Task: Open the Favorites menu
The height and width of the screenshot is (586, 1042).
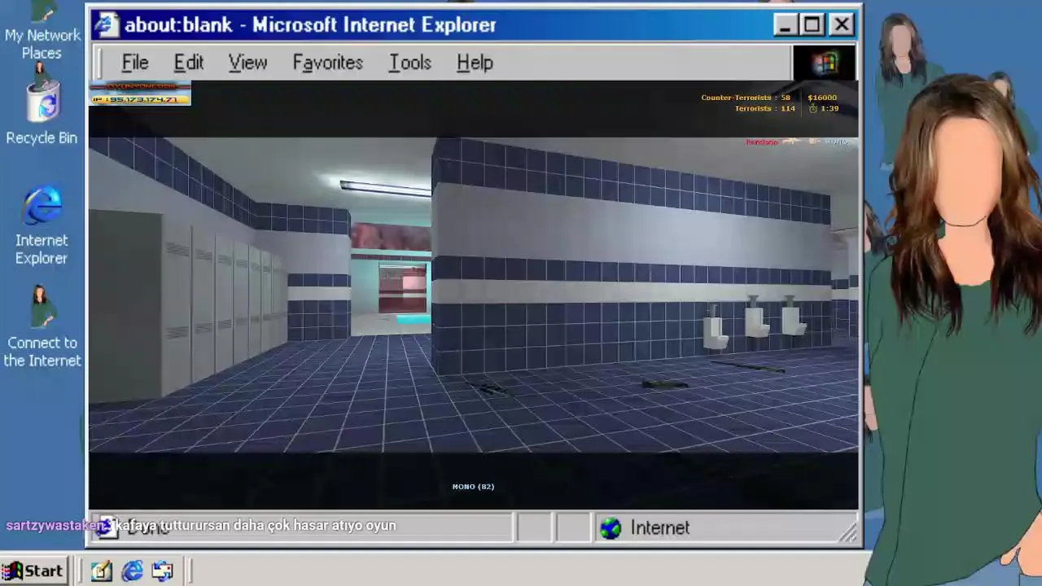Action: [328, 63]
